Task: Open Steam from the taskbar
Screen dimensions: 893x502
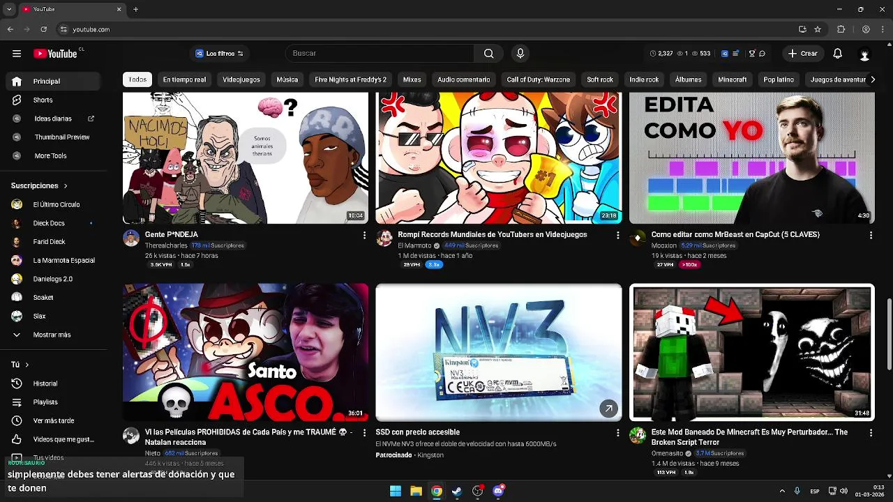Action: [457, 491]
